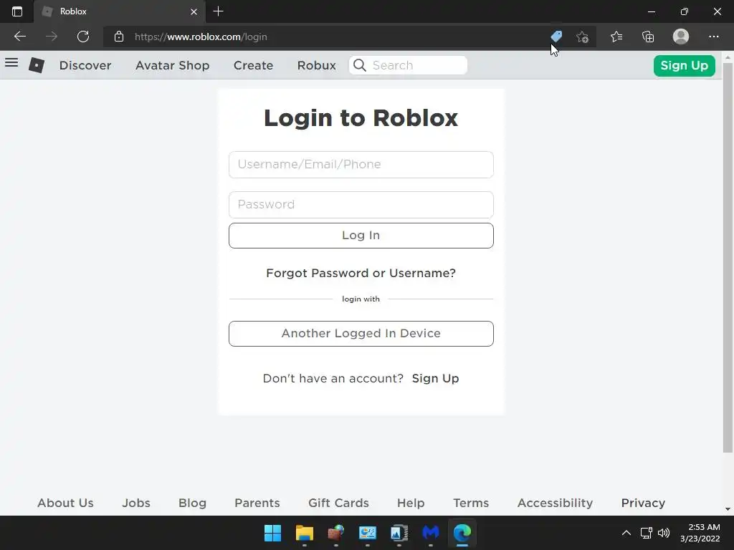Open the browser profile avatar
Viewport: 734px width, 550px height.
[x=681, y=37]
